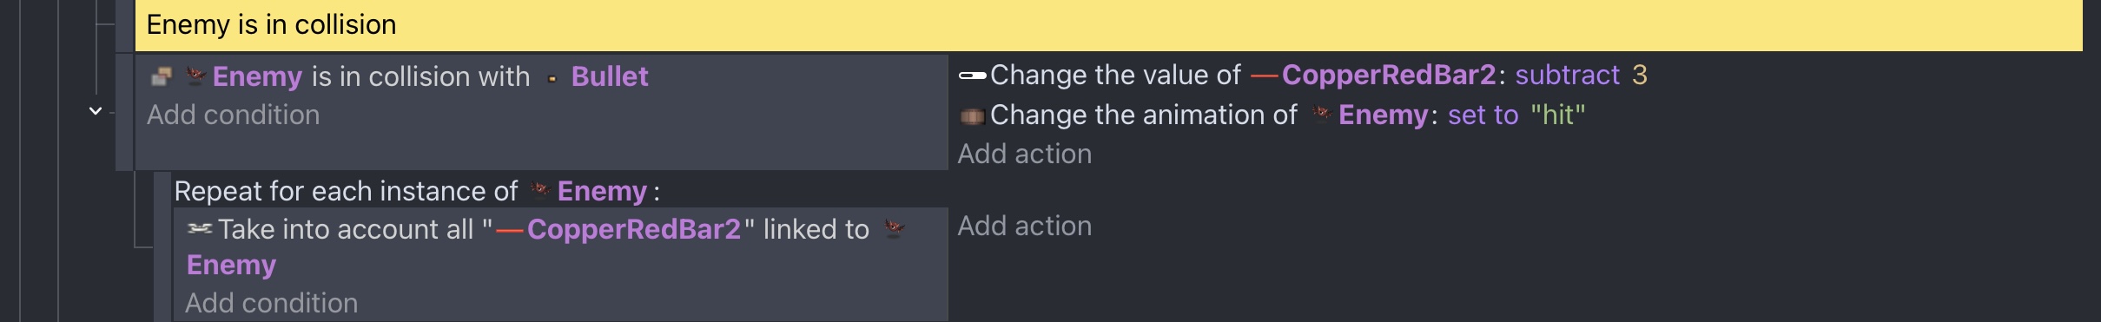
Task: Click the red bar icon before CopperRedBar2 in the action
Action: (1264, 76)
